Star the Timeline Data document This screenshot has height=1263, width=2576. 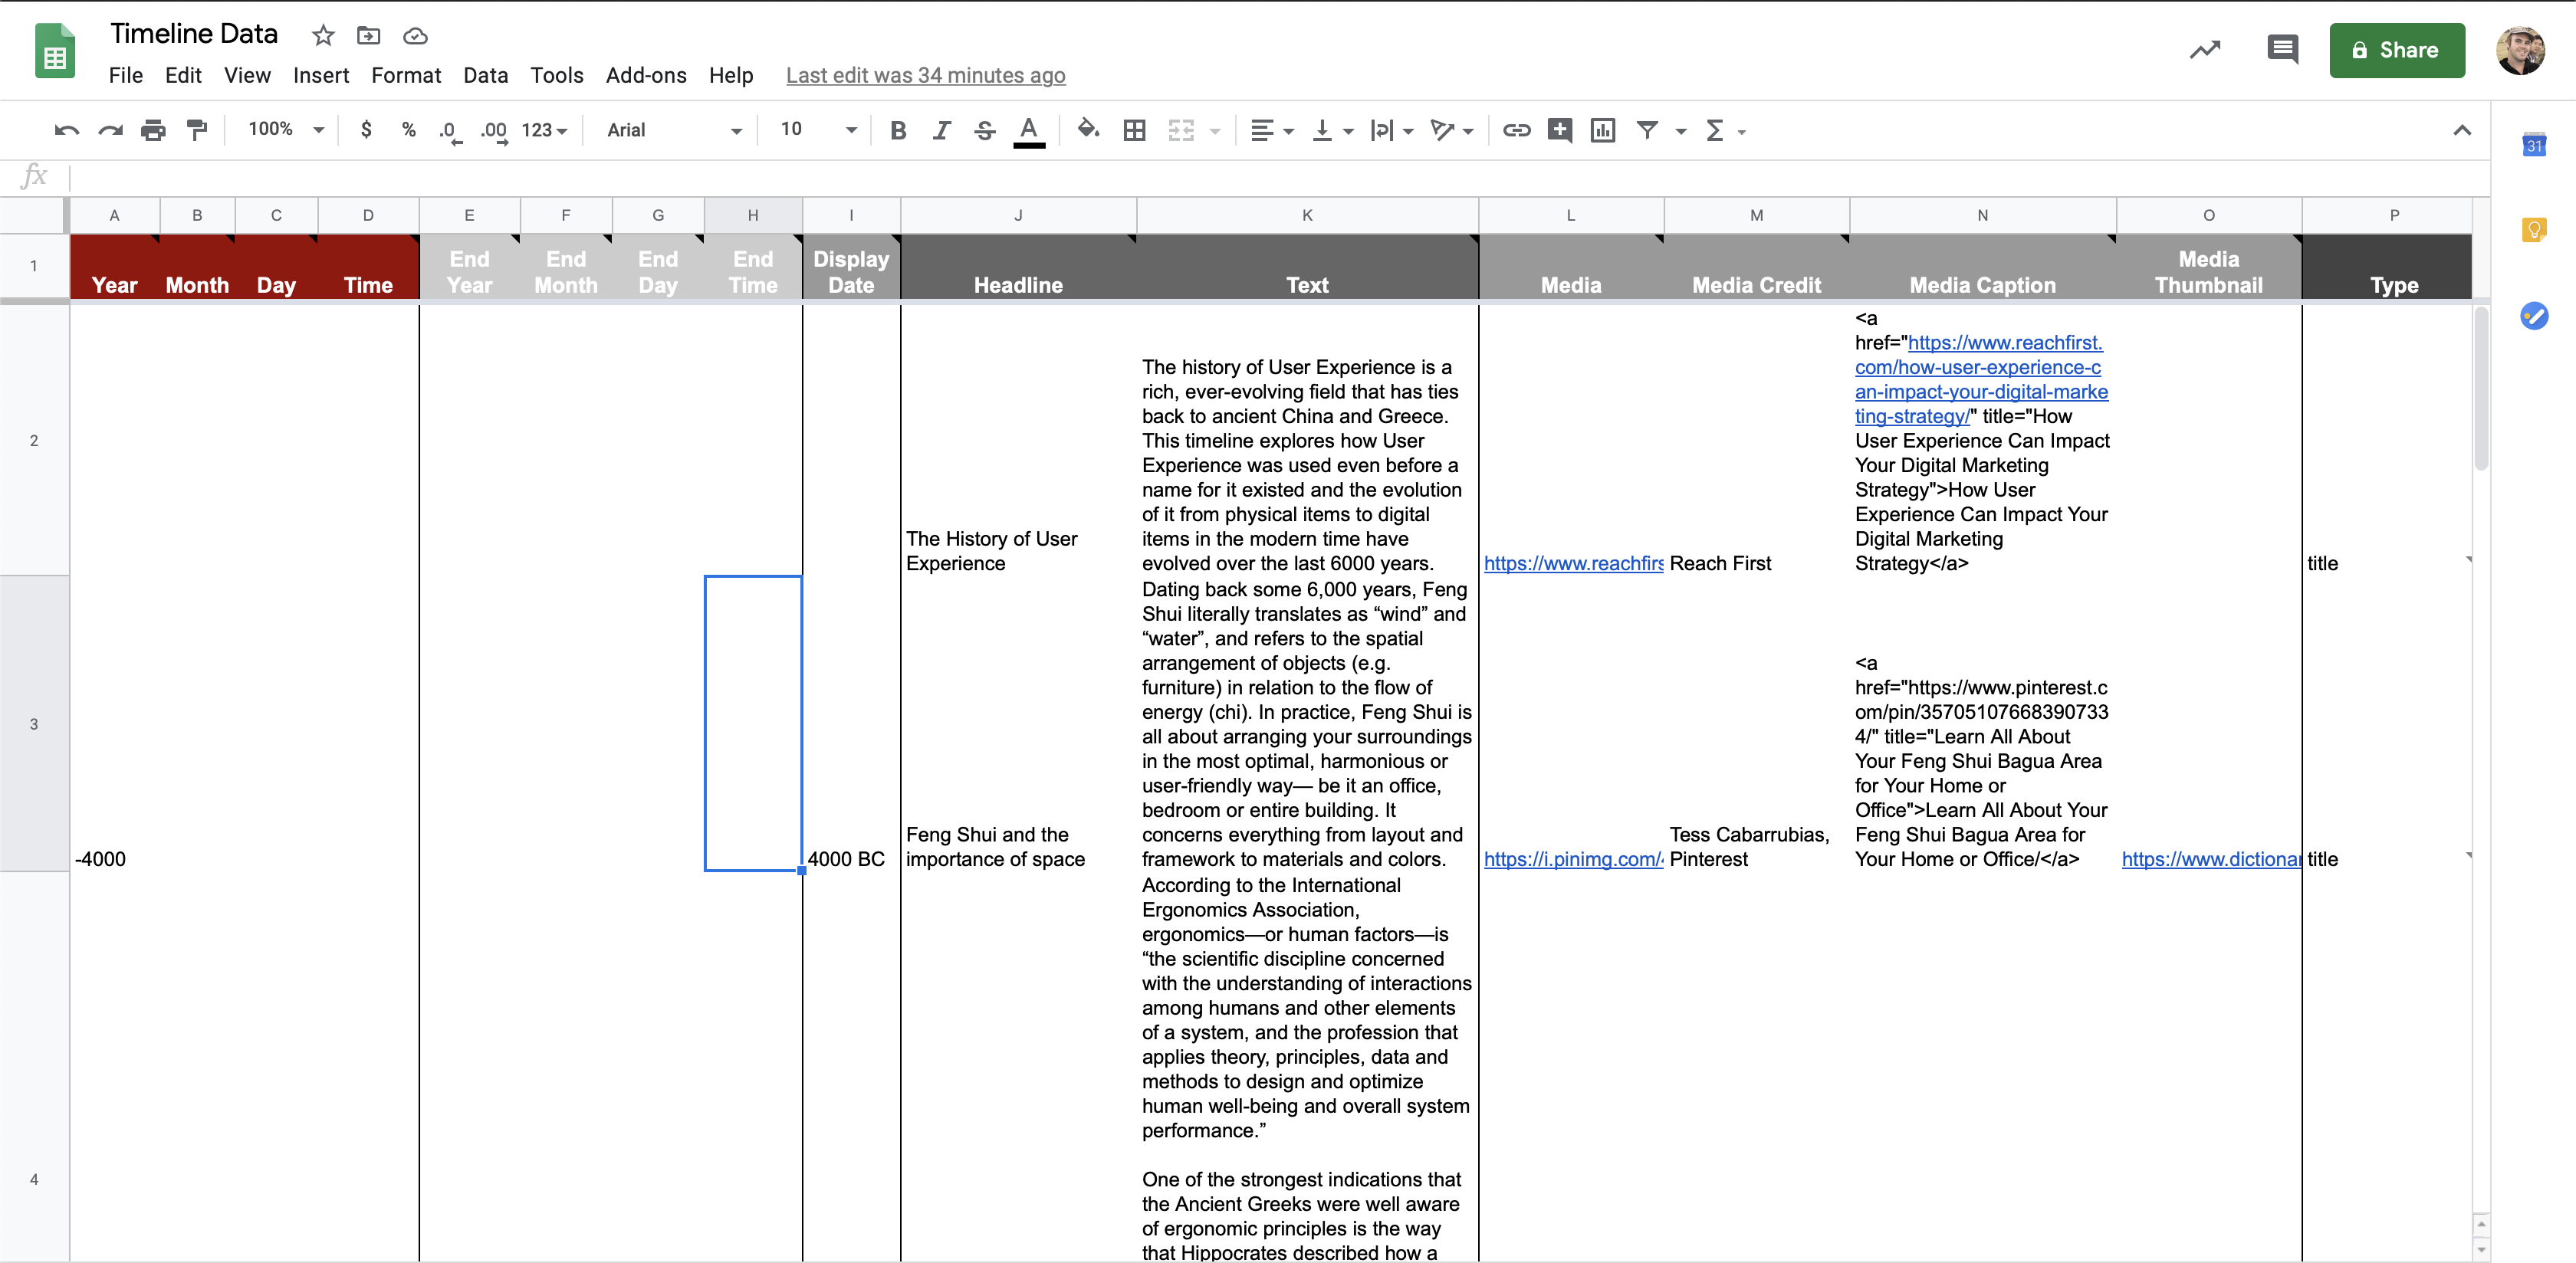point(322,36)
